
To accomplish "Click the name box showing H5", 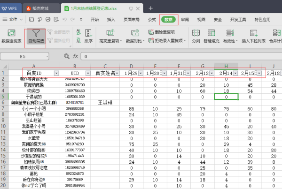I will 23,56.
